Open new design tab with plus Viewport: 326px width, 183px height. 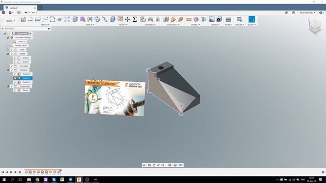click(x=40, y=8)
